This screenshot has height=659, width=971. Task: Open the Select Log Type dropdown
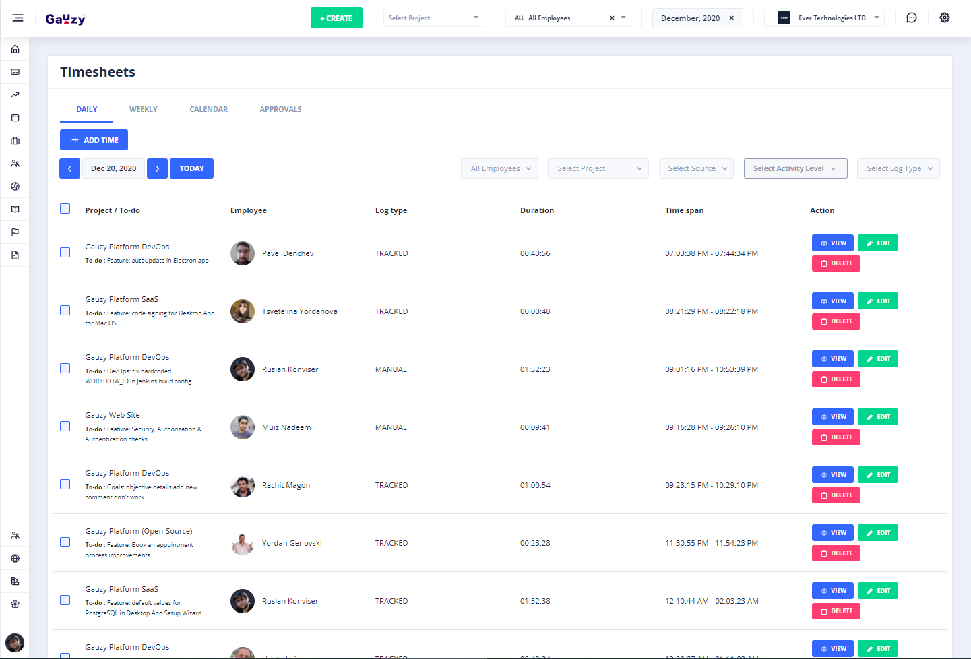point(898,168)
